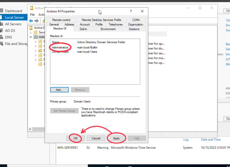230x167 pixels.
Task: Click the grey Forward arrow toolbar icon
Action: click(37, 21)
